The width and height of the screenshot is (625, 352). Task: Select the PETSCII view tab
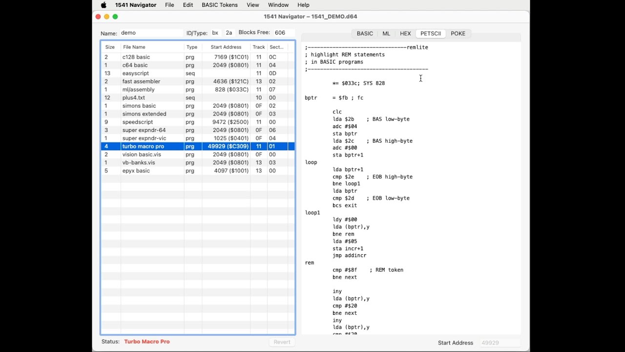[x=431, y=34]
